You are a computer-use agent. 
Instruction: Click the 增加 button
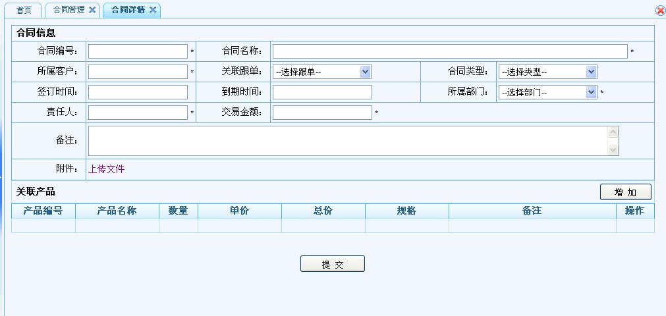tap(625, 192)
